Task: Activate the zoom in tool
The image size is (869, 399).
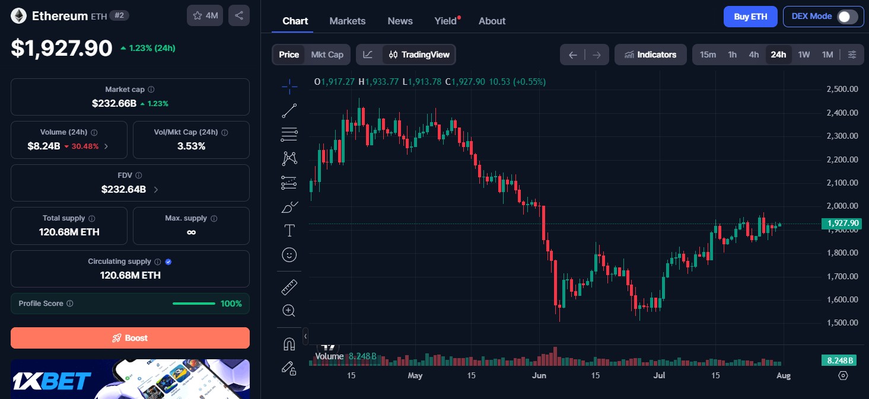Action: click(289, 311)
